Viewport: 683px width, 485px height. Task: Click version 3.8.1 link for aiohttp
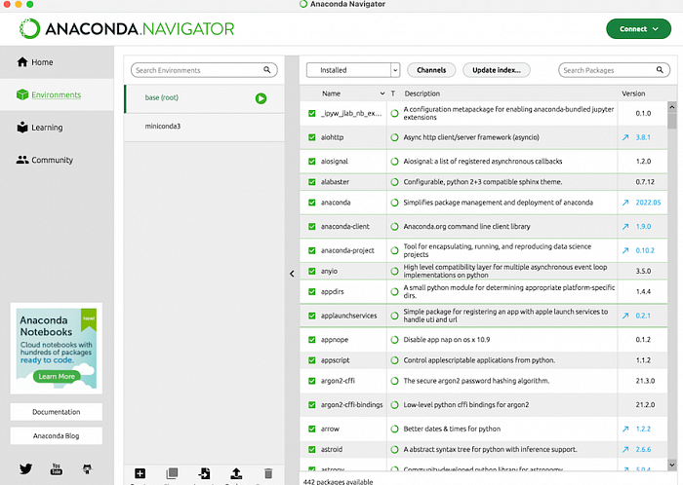pos(643,137)
